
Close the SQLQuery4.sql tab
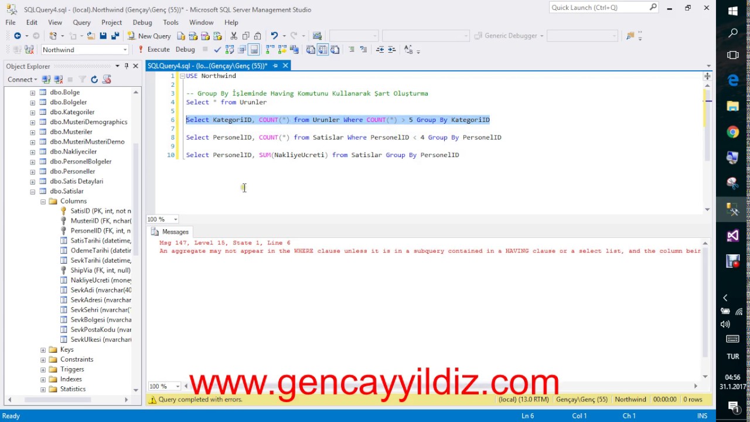[285, 66]
